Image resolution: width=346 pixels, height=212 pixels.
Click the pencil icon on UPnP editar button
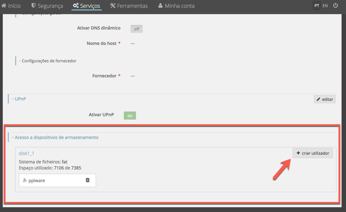(319, 99)
